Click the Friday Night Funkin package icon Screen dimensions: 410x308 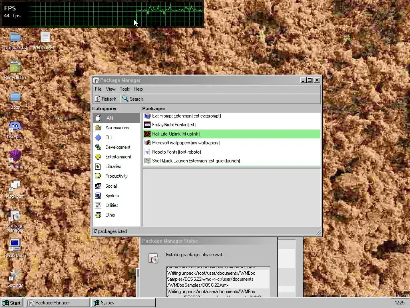click(147, 125)
